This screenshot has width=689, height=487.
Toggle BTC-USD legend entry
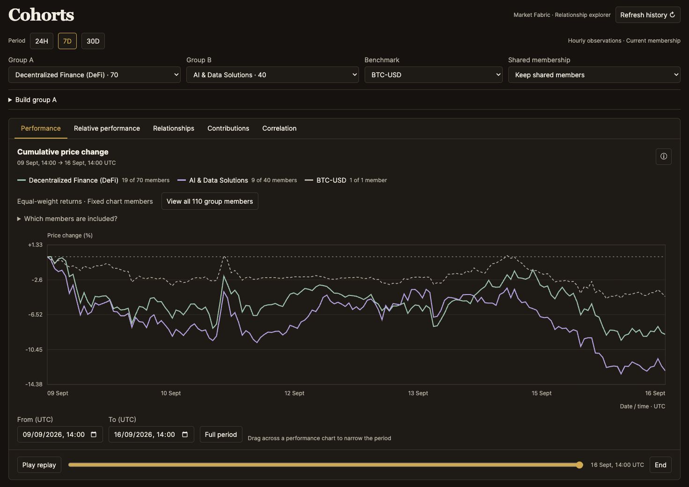coord(346,180)
